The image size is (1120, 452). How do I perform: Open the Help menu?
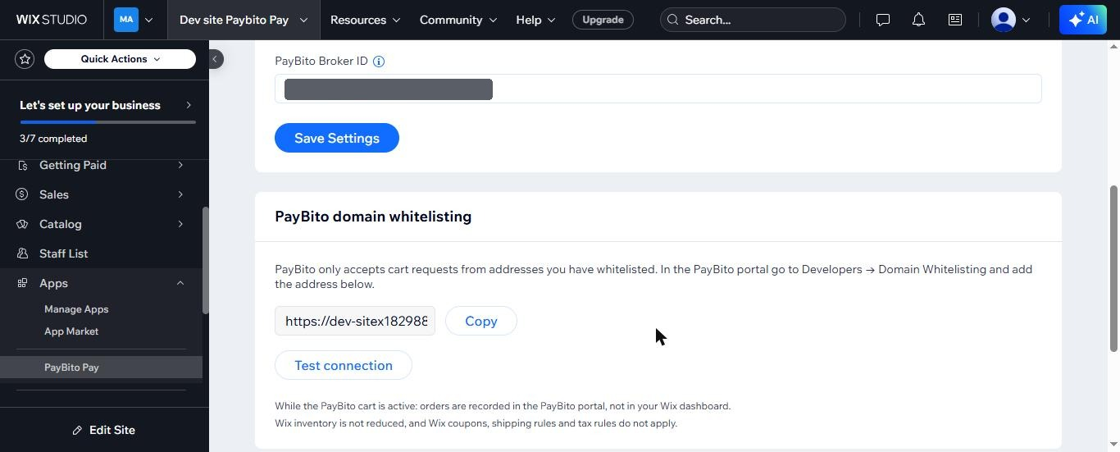pos(535,20)
